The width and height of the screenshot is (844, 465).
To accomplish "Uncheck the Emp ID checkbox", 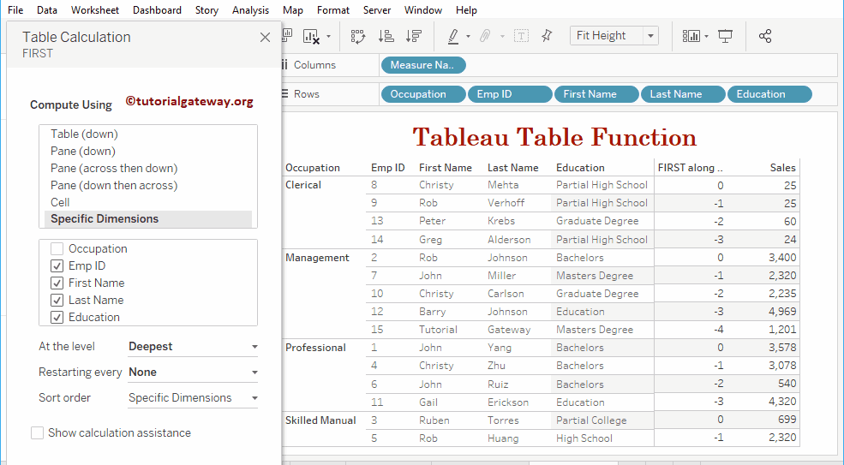I will click(x=57, y=265).
